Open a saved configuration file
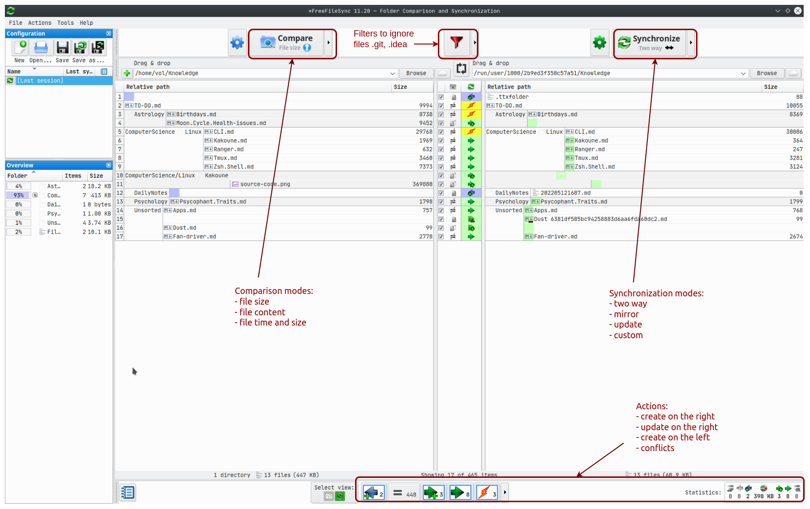 coord(41,48)
